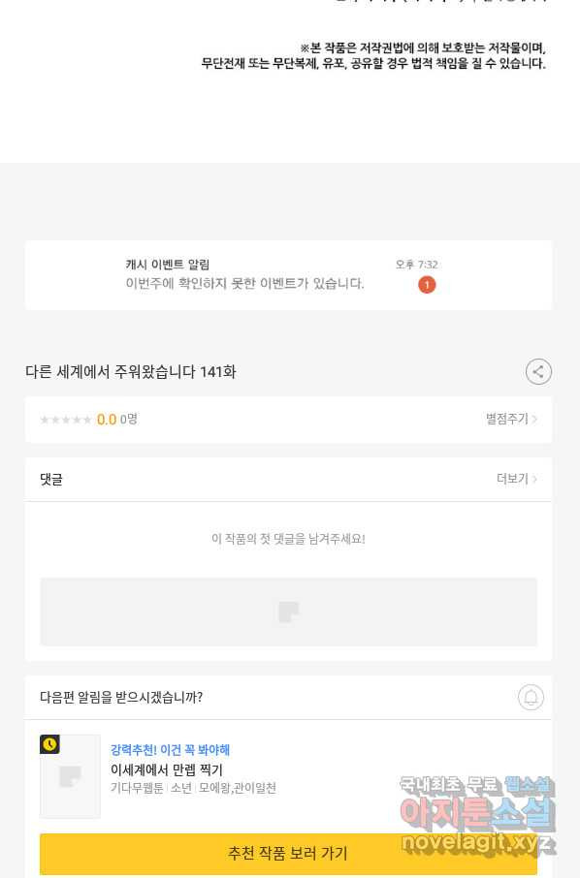Click the chevron next to 별점주기
This screenshot has width=580, height=878.
(534, 419)
